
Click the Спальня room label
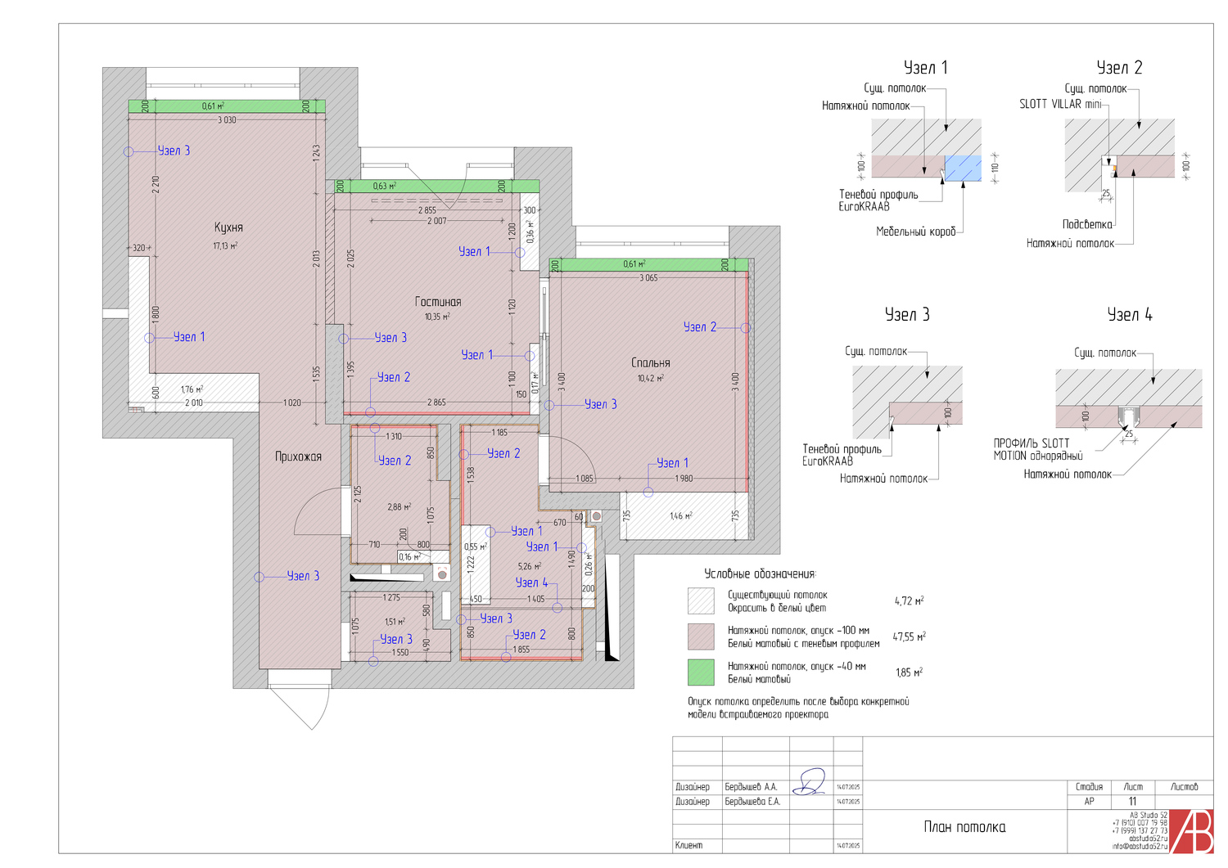click(651, 362)
